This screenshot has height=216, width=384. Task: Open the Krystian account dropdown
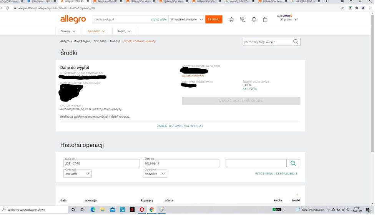289,19
